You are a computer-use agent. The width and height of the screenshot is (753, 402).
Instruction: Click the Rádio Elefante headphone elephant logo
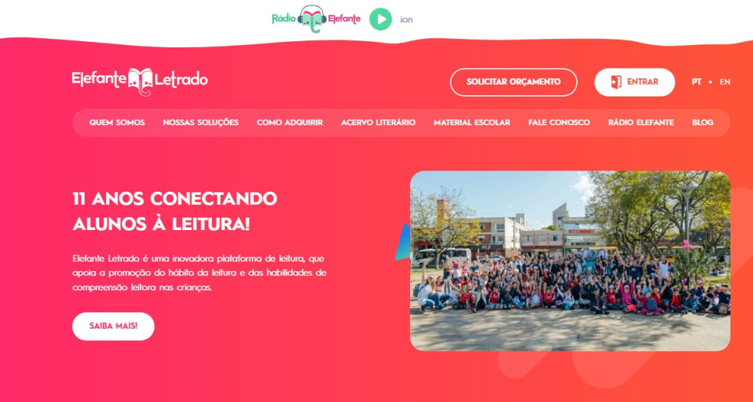pos(312,18)
